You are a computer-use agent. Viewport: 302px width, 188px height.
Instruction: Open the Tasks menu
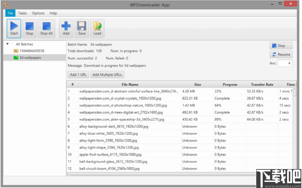point(22,13)
